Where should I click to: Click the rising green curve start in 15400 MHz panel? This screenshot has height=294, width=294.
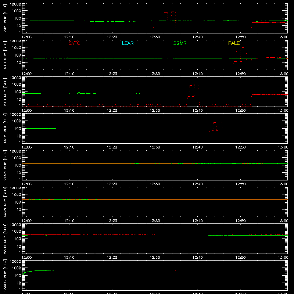24,274
